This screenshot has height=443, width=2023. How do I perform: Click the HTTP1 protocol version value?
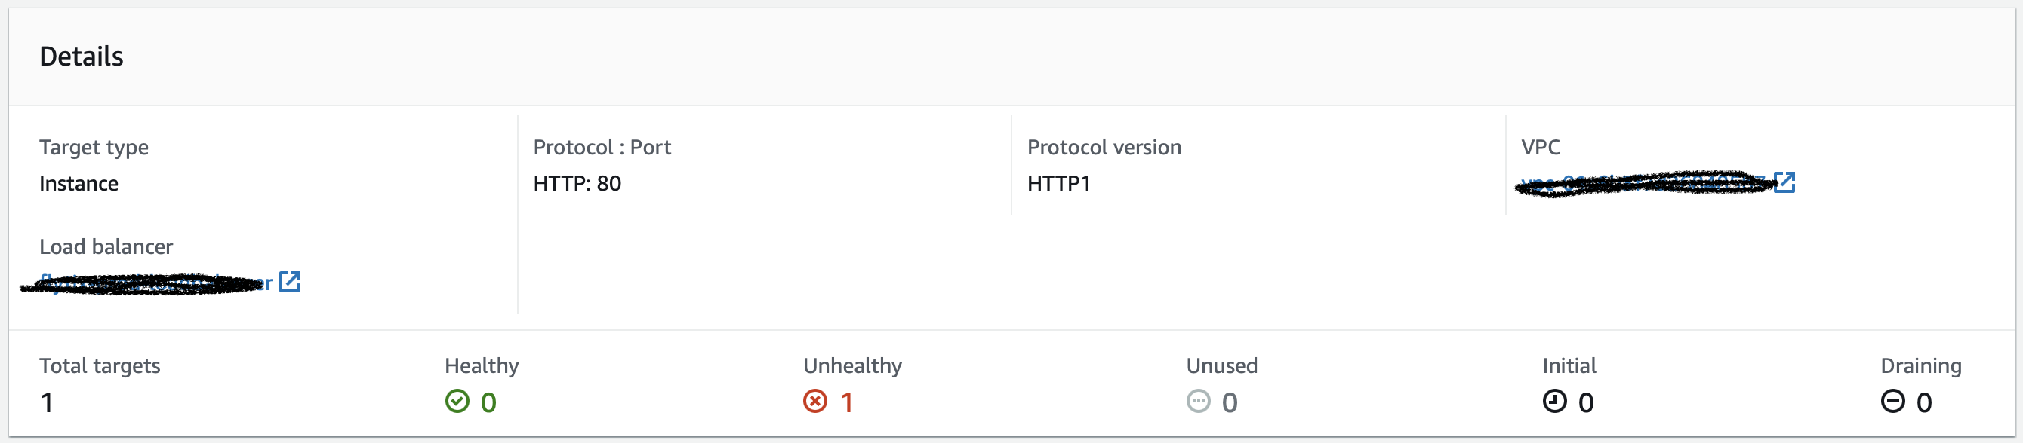pos(1058,184)
